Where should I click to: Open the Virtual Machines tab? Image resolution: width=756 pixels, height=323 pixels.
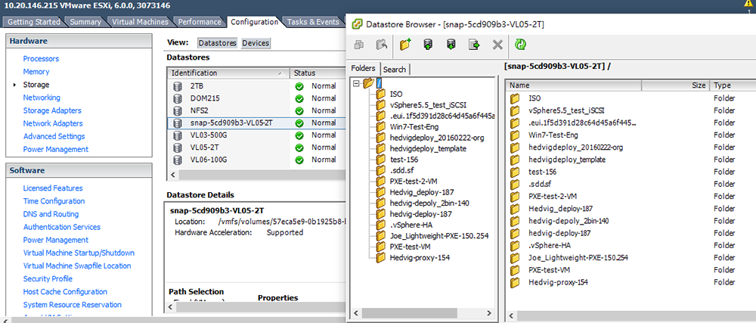(x=141, y=22)
